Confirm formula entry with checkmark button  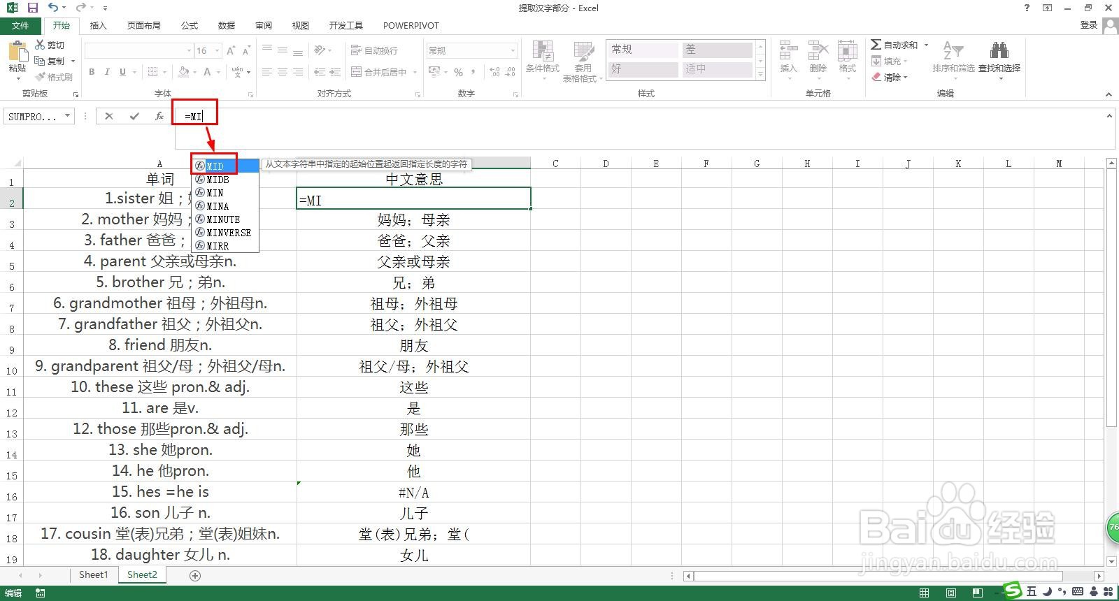point(134,116)
